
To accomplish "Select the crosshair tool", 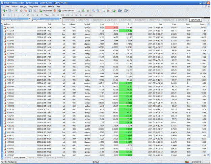I will point(9,15).
